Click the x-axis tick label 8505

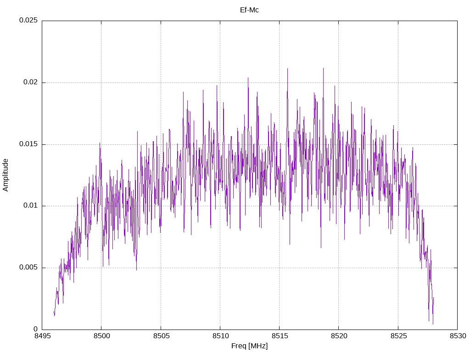pyautogui.click(x=161, y=336)
